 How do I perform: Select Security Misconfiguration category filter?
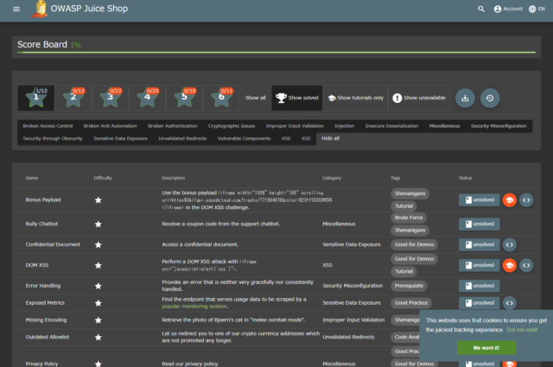point(499,126)
